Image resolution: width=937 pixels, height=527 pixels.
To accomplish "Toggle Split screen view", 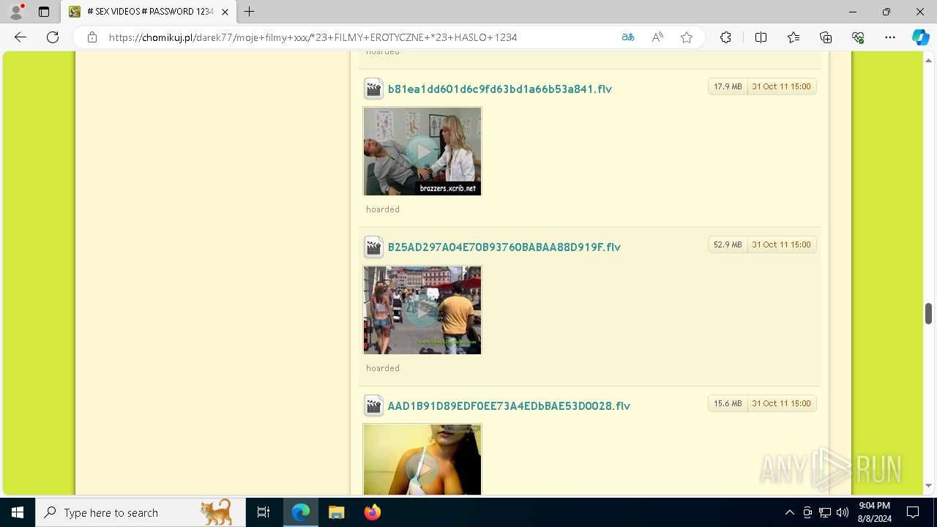I will (x=761, y=37).
